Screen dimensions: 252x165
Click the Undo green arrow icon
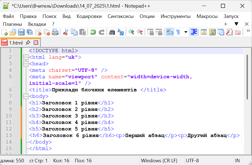[x=93, y=32]
